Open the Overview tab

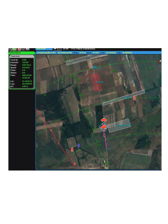coord(44,49)
